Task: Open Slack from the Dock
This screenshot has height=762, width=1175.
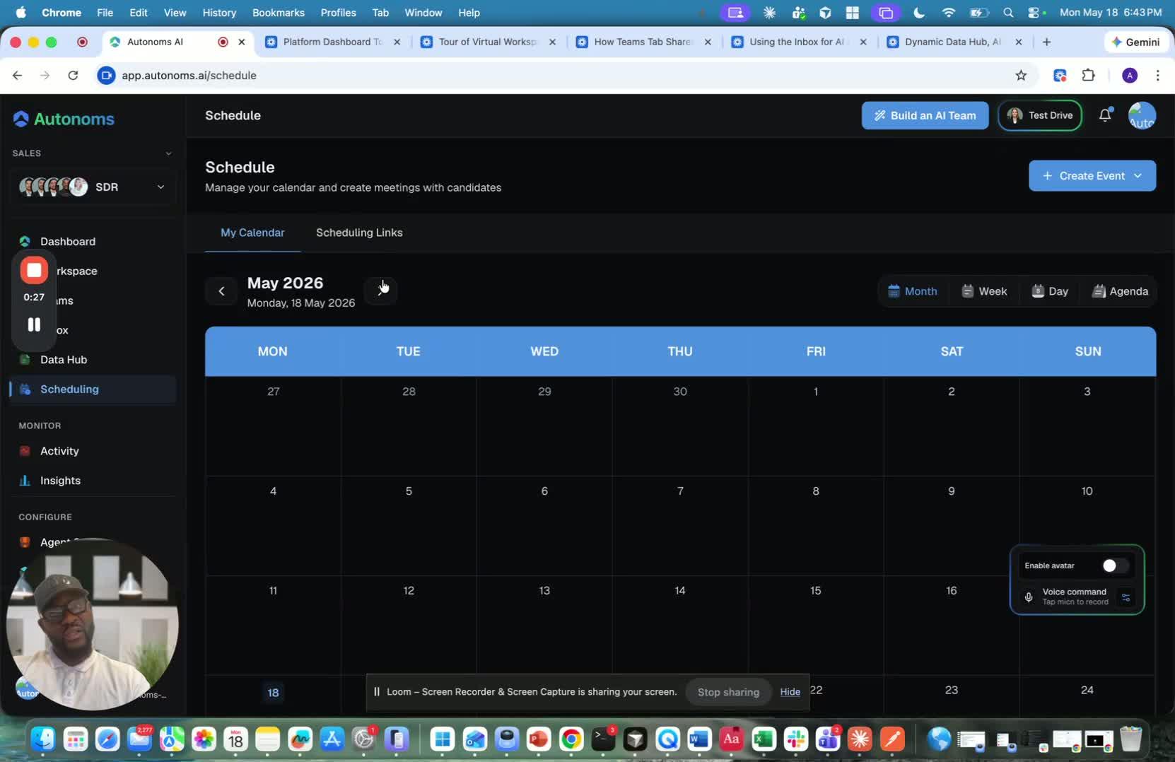Action: (x=796, y=739)
